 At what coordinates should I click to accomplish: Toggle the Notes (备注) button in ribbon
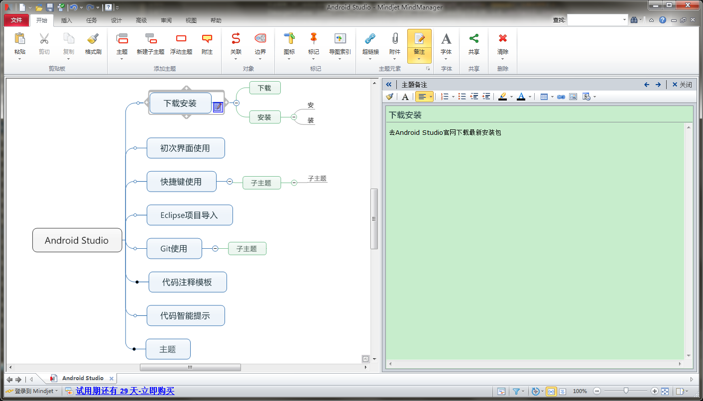419,46
